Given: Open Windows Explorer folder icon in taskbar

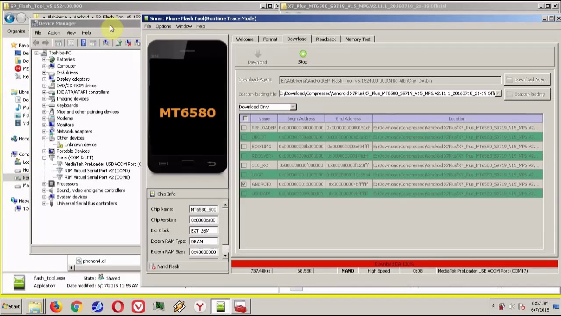Looking at the screenshot, I should tap(35, 306).
